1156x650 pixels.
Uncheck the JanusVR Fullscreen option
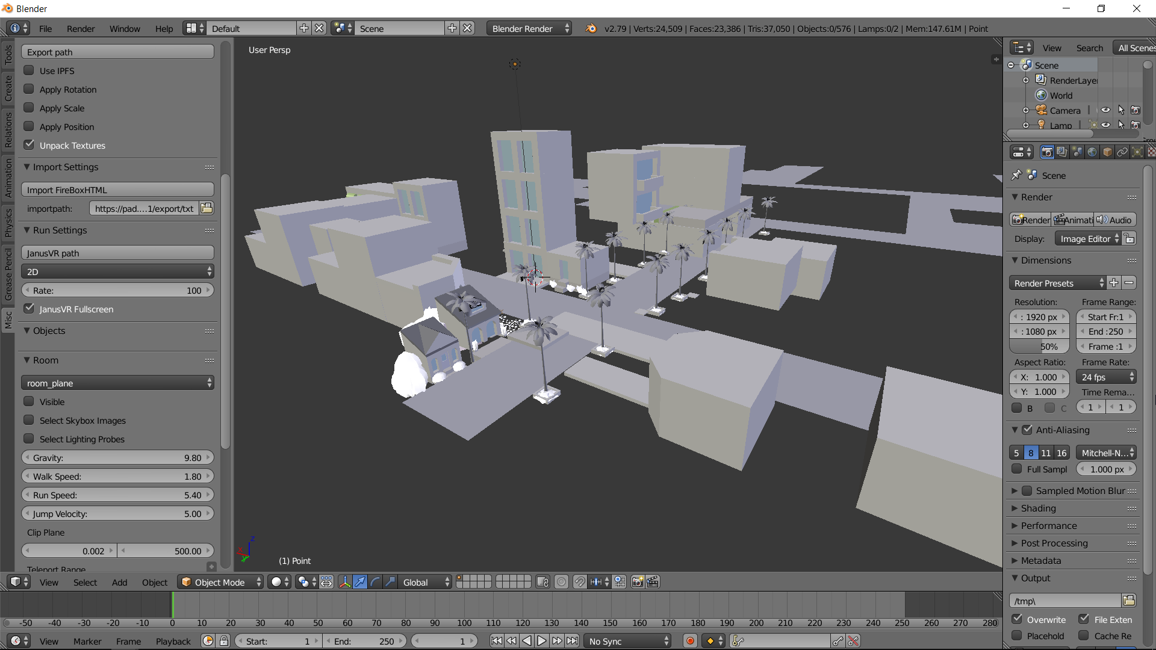(x=29, y=309)
